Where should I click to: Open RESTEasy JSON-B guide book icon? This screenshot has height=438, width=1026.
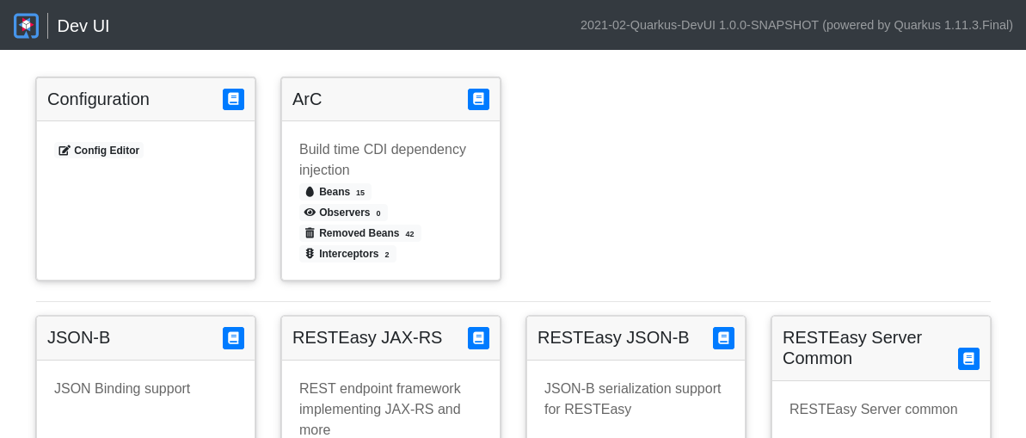tap(723, 338)
